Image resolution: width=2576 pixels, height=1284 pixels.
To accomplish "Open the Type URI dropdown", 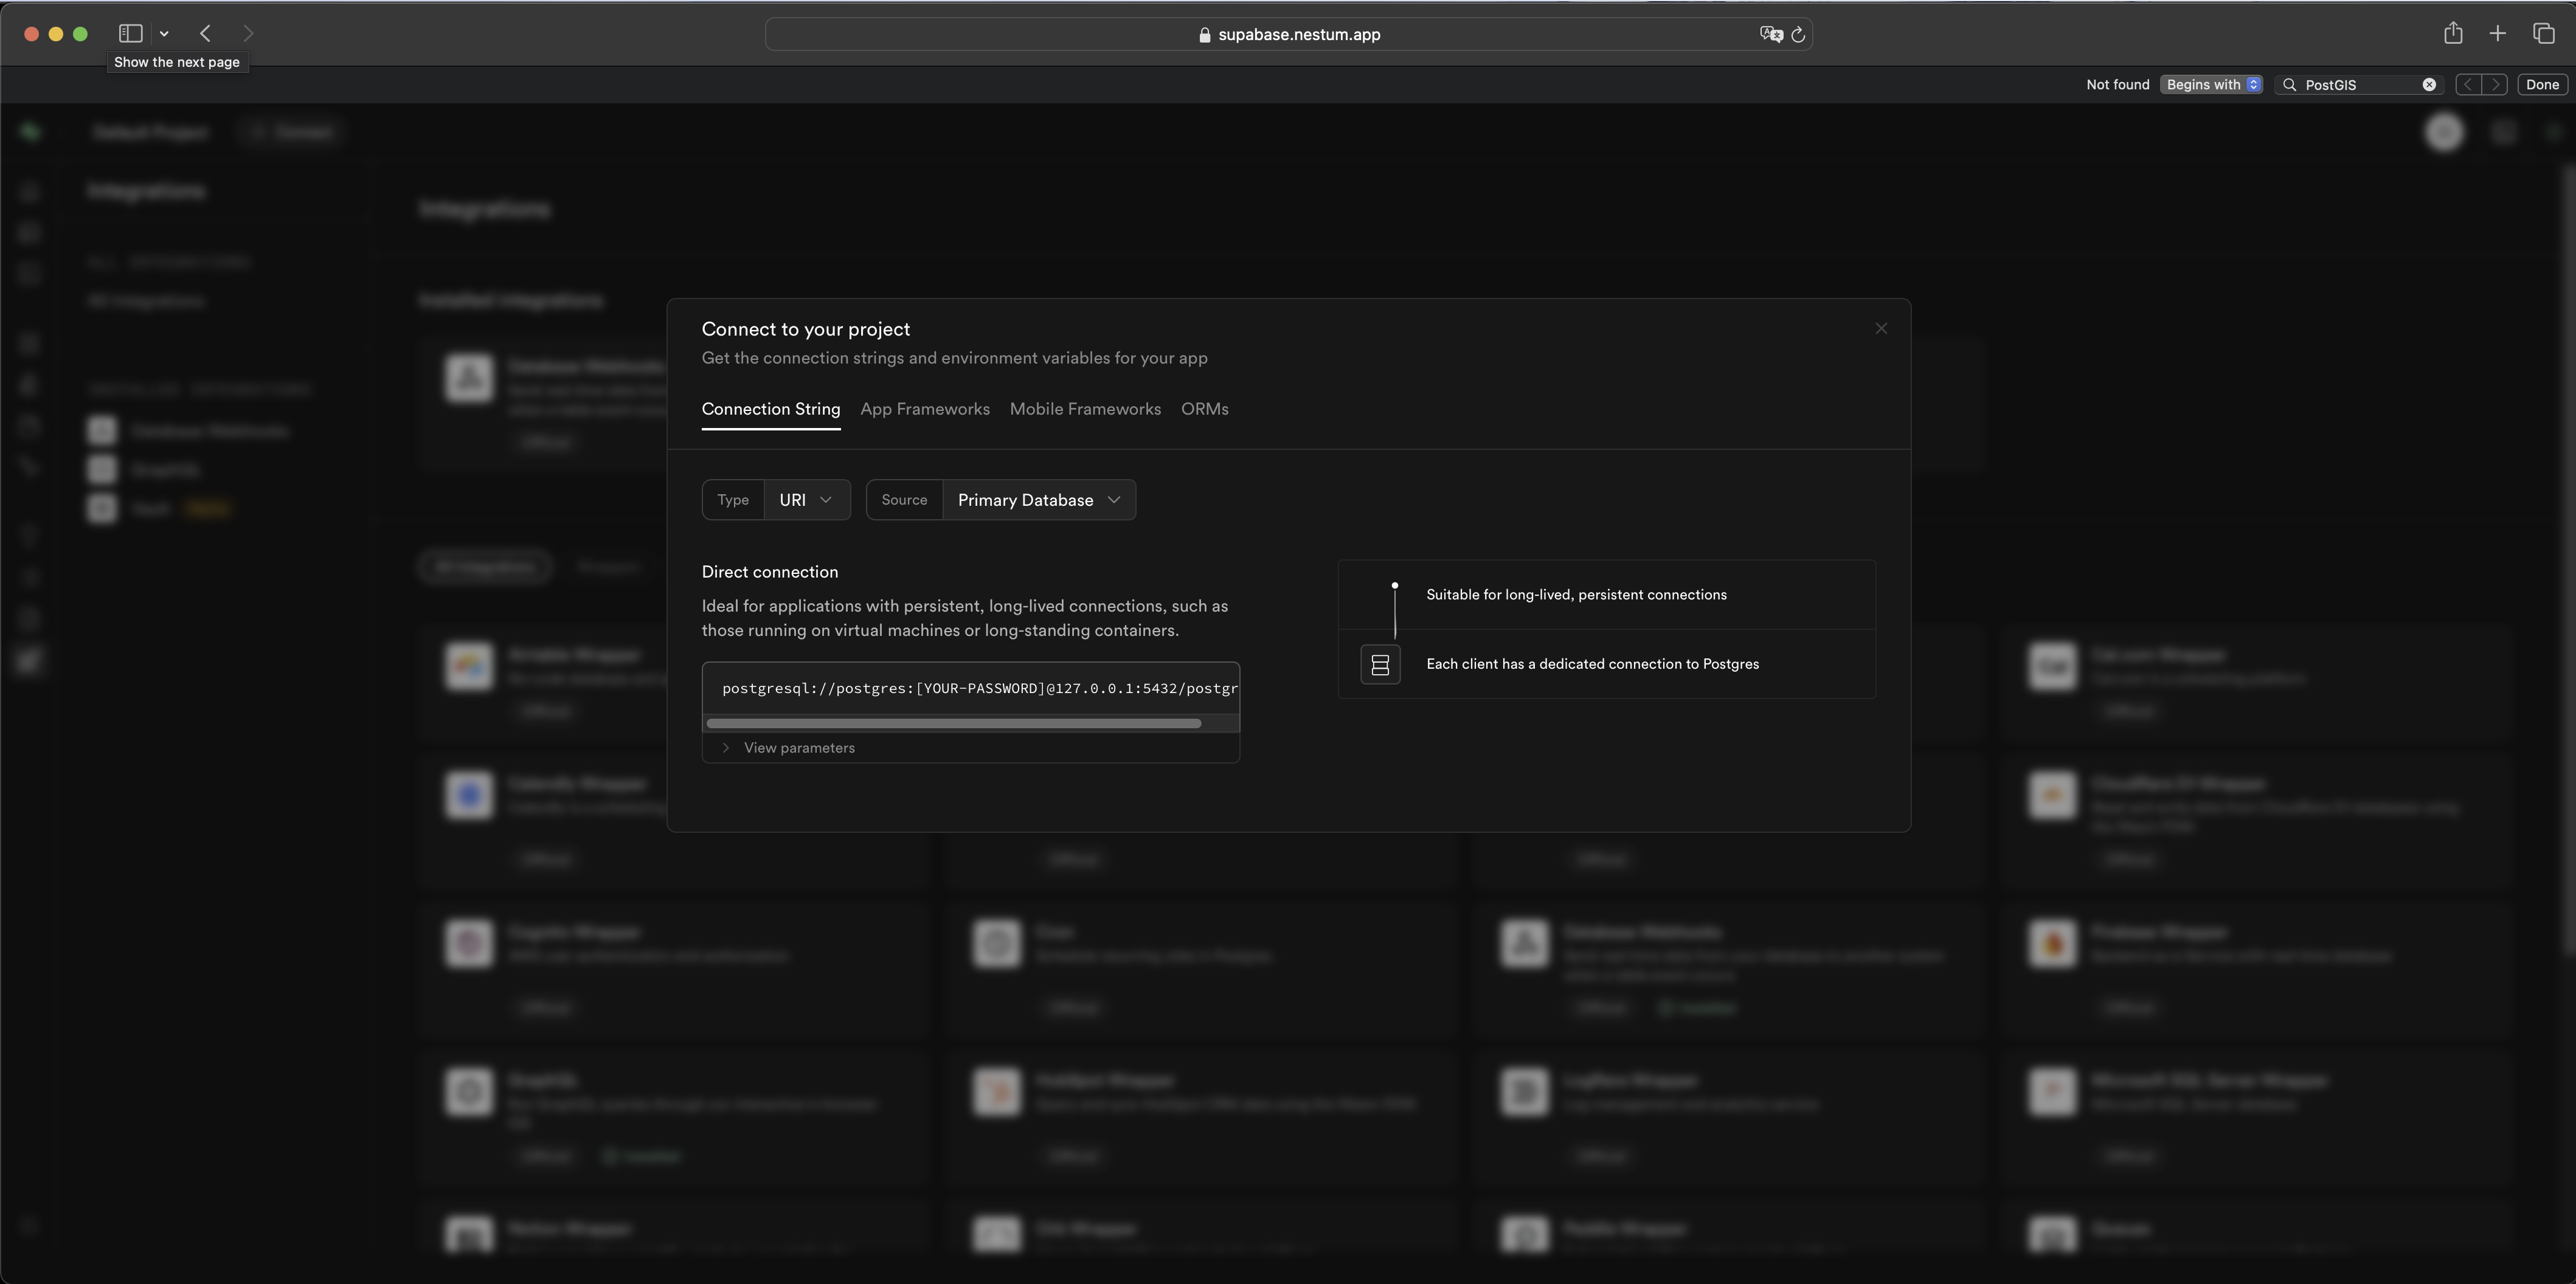I will tap(806, 500).
